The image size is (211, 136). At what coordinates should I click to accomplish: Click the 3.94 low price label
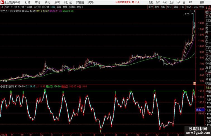(5, 81)
